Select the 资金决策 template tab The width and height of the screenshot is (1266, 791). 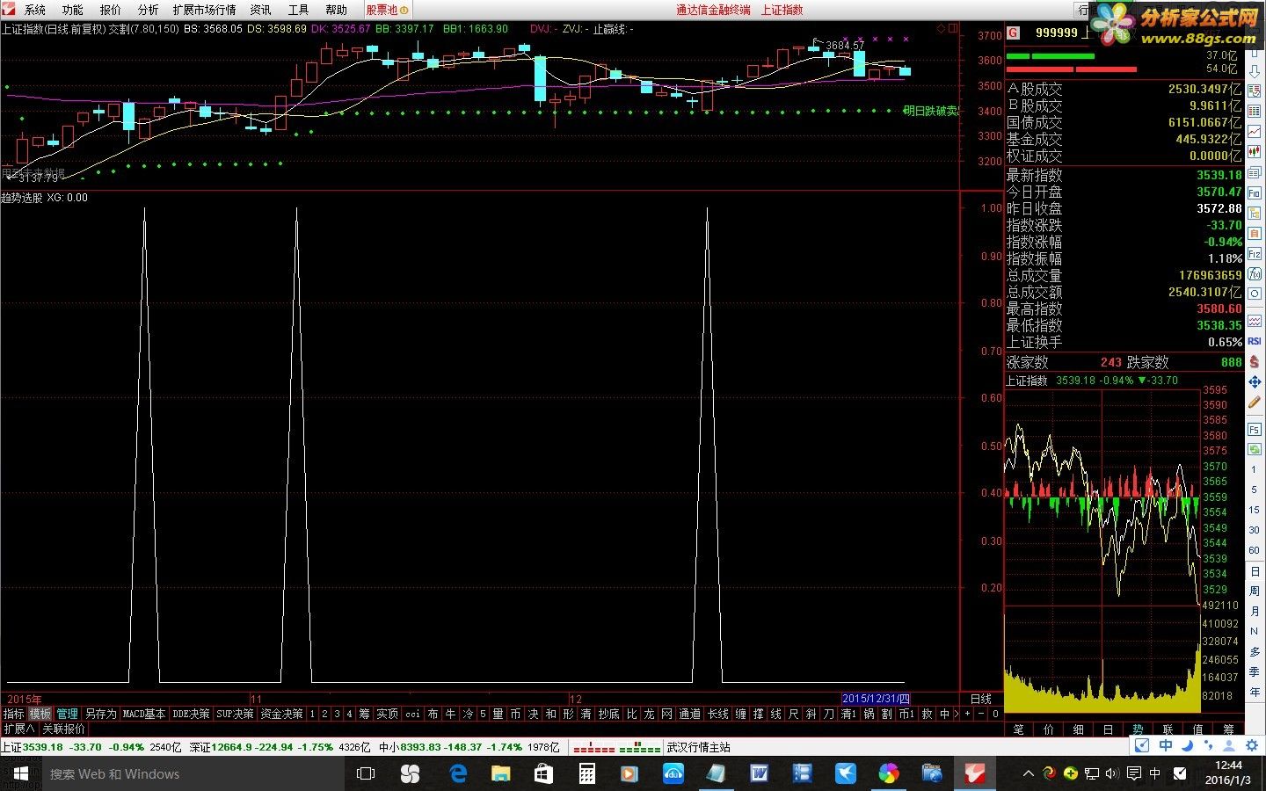282,714
